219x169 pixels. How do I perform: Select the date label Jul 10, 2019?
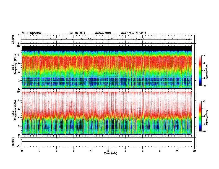[77, 33]
